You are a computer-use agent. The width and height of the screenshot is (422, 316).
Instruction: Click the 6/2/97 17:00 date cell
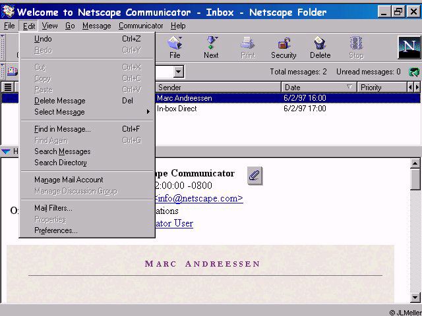coord(305,109)
